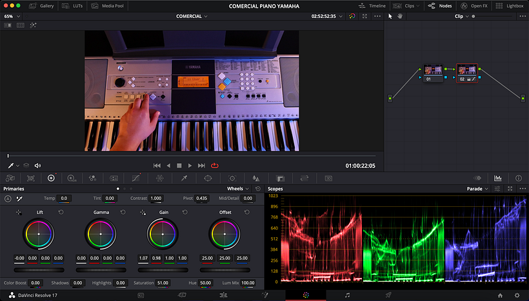Select node 02 in node graph
The width and height of the screenshot is (529, 301).
point(467,73)
